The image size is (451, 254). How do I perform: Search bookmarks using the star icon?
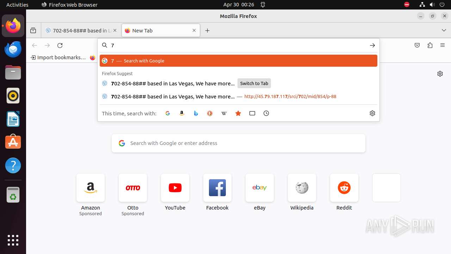click(x=238, y=113)
